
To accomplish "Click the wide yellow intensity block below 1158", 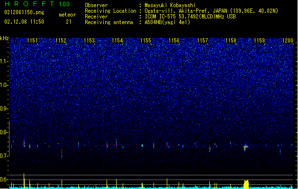I will coord(246,184).
